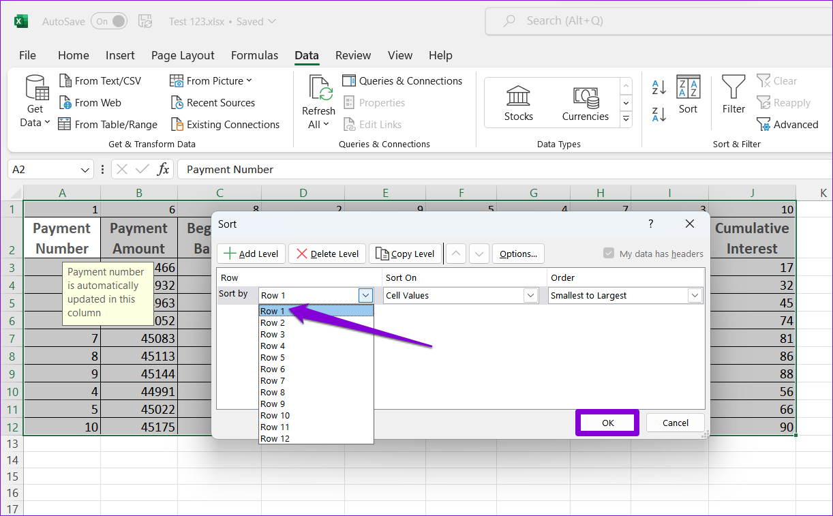Expand the Sort On dropdown
Viewport: 833px width, 516px height.
pyautogui.click(x=530, y=296)
